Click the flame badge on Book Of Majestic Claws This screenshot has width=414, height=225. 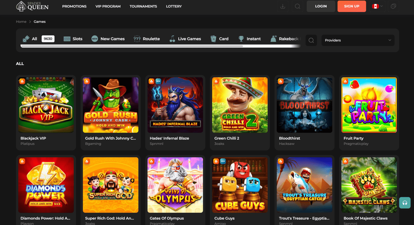pyautogui.click(x=346, y=161)
